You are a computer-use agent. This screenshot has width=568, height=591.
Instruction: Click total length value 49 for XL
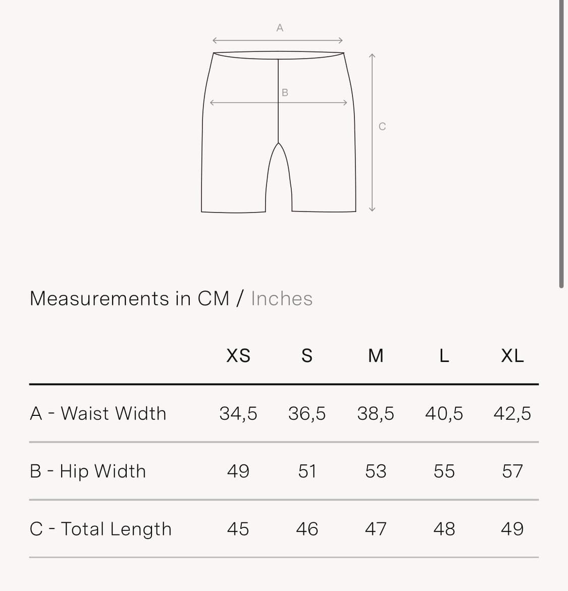point(512,529)
